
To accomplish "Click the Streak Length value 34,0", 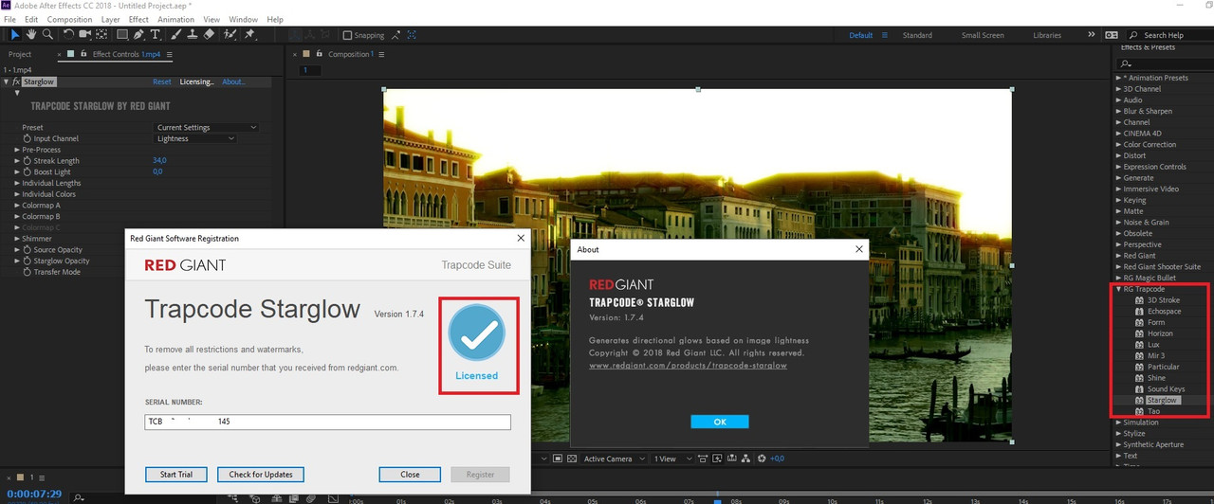I will 159,161.
